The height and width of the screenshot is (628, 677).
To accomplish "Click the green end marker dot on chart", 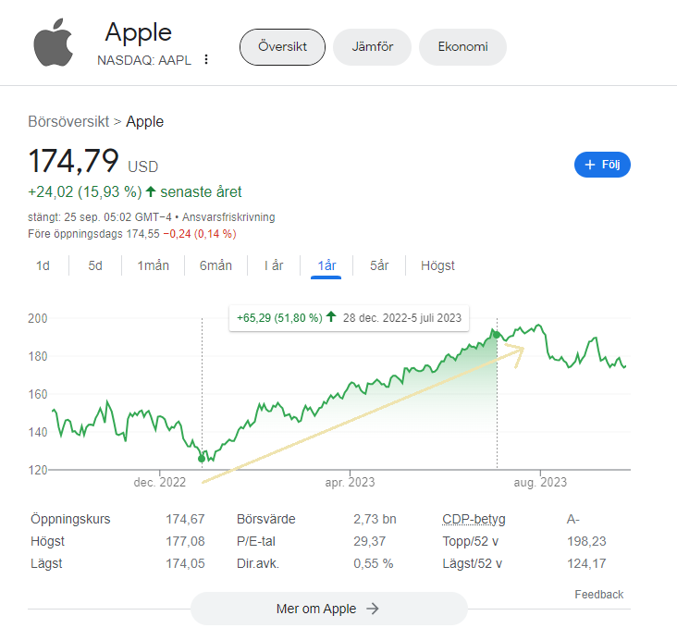I will (x=497, y=334).
